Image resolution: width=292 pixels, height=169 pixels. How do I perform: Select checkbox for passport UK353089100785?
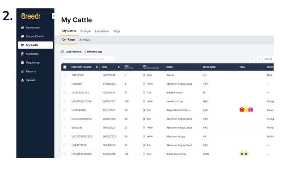click(65, 119)
